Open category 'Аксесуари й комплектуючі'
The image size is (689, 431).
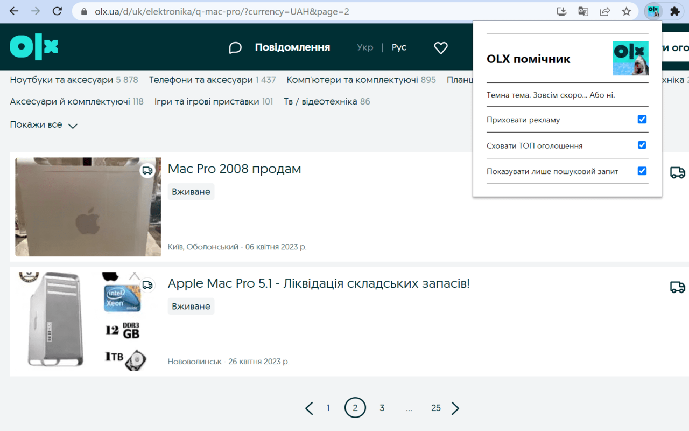pos(70,101)
